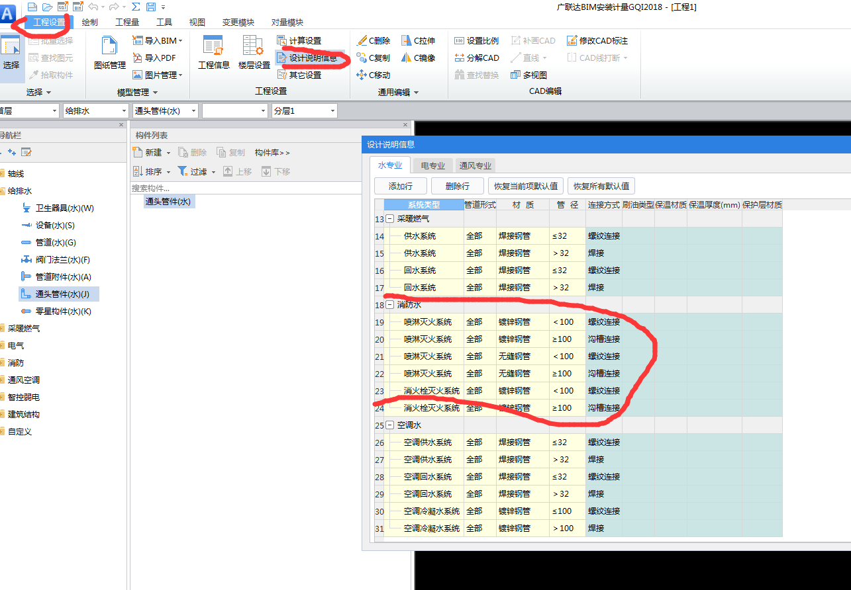
Task: Click the 添加行 button
Action: coord(401,186)
